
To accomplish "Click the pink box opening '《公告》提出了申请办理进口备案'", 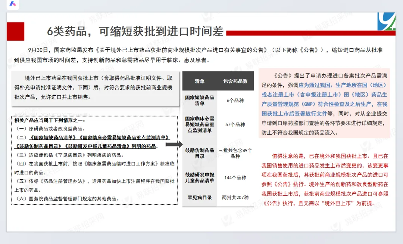I will (324, 104).
